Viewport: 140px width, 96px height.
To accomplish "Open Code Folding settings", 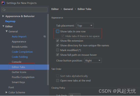I will (x=20, y=57).
